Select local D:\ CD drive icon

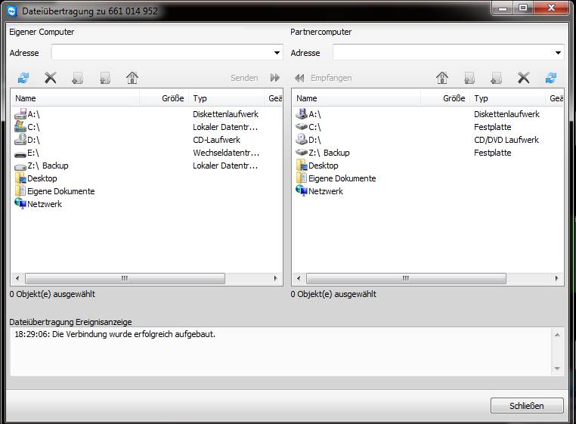tap(20, 140)
